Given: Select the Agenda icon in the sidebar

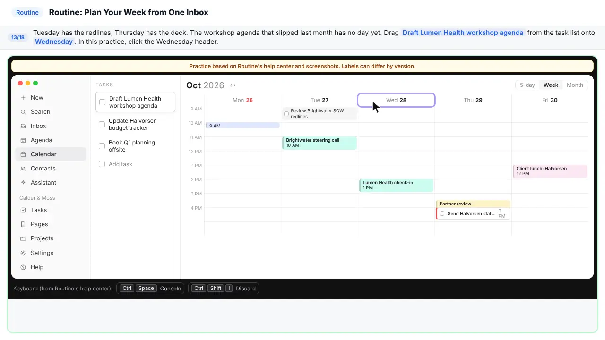Looking at the screenshot, I should [23, 140].
